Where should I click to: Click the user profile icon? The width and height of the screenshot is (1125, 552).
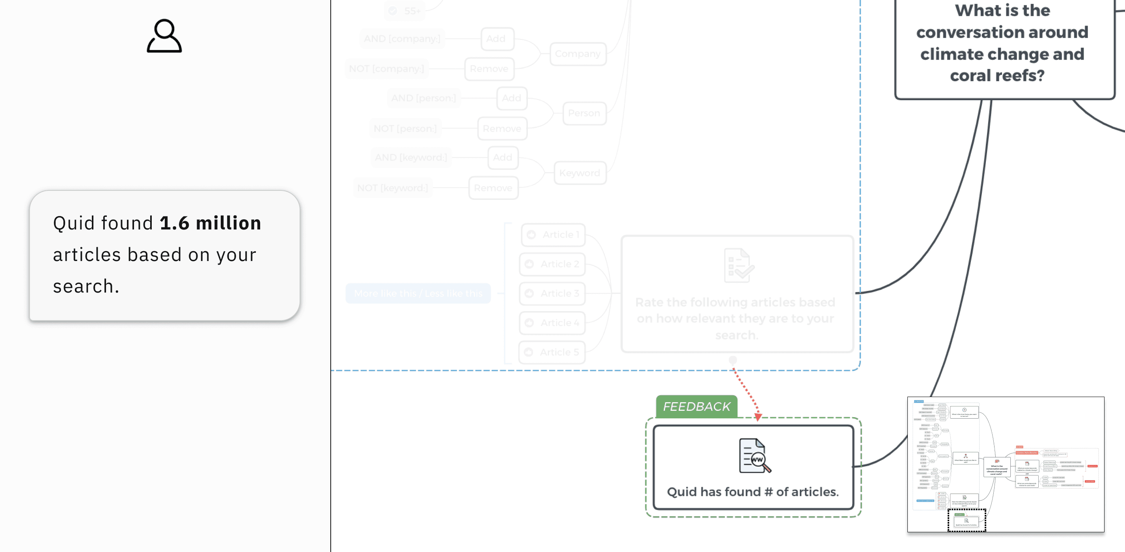(164, 35)
